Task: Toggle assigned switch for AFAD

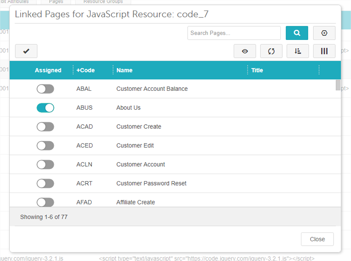Action: [x=46, y=202]
